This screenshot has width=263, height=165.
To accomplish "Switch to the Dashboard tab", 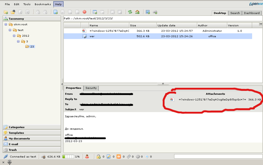I will (252, 13).
